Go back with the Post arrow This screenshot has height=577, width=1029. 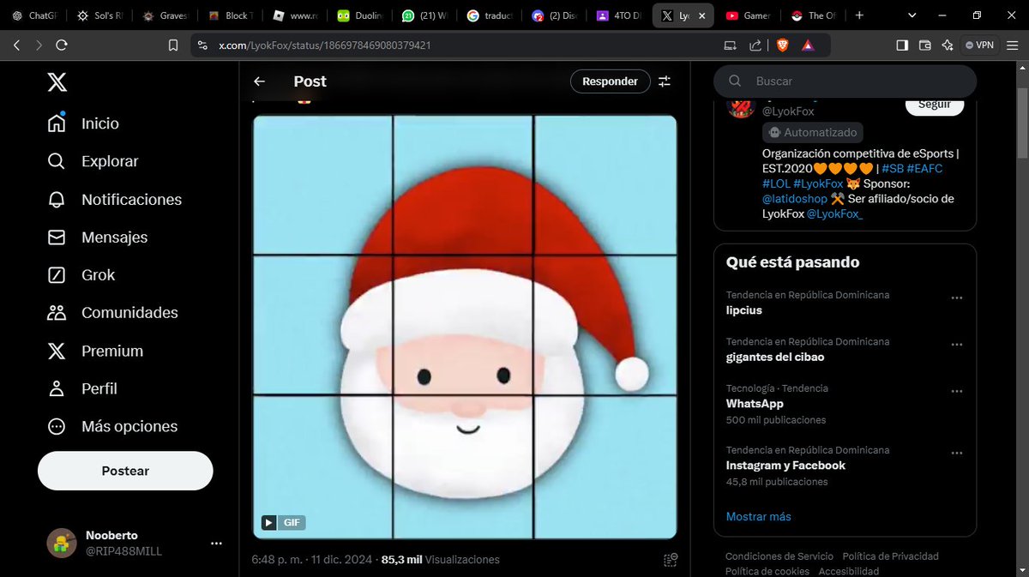click(259, 81)
